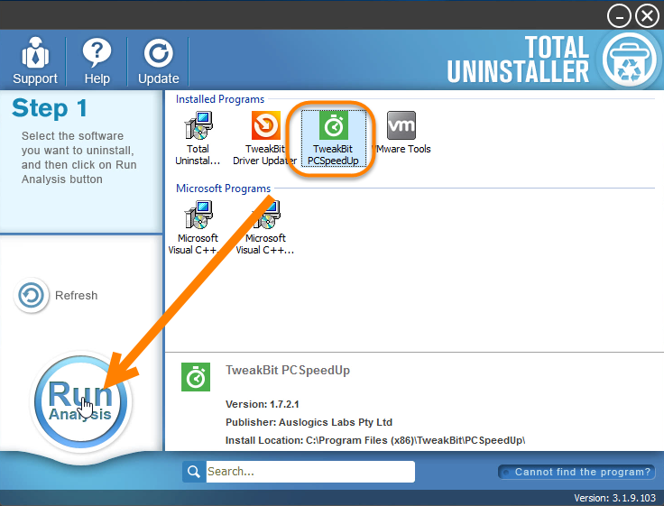Image resolution: width=664 pixels, height=506 pixels.
Task: Start the Run Analysis button
Action: (80, 401)
